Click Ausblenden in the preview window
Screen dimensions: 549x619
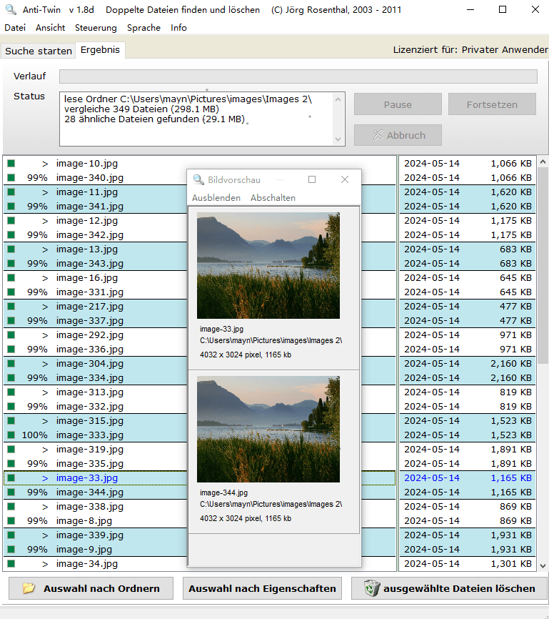click(216, 198)
